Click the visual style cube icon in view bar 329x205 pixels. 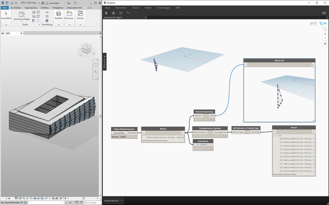20,198
